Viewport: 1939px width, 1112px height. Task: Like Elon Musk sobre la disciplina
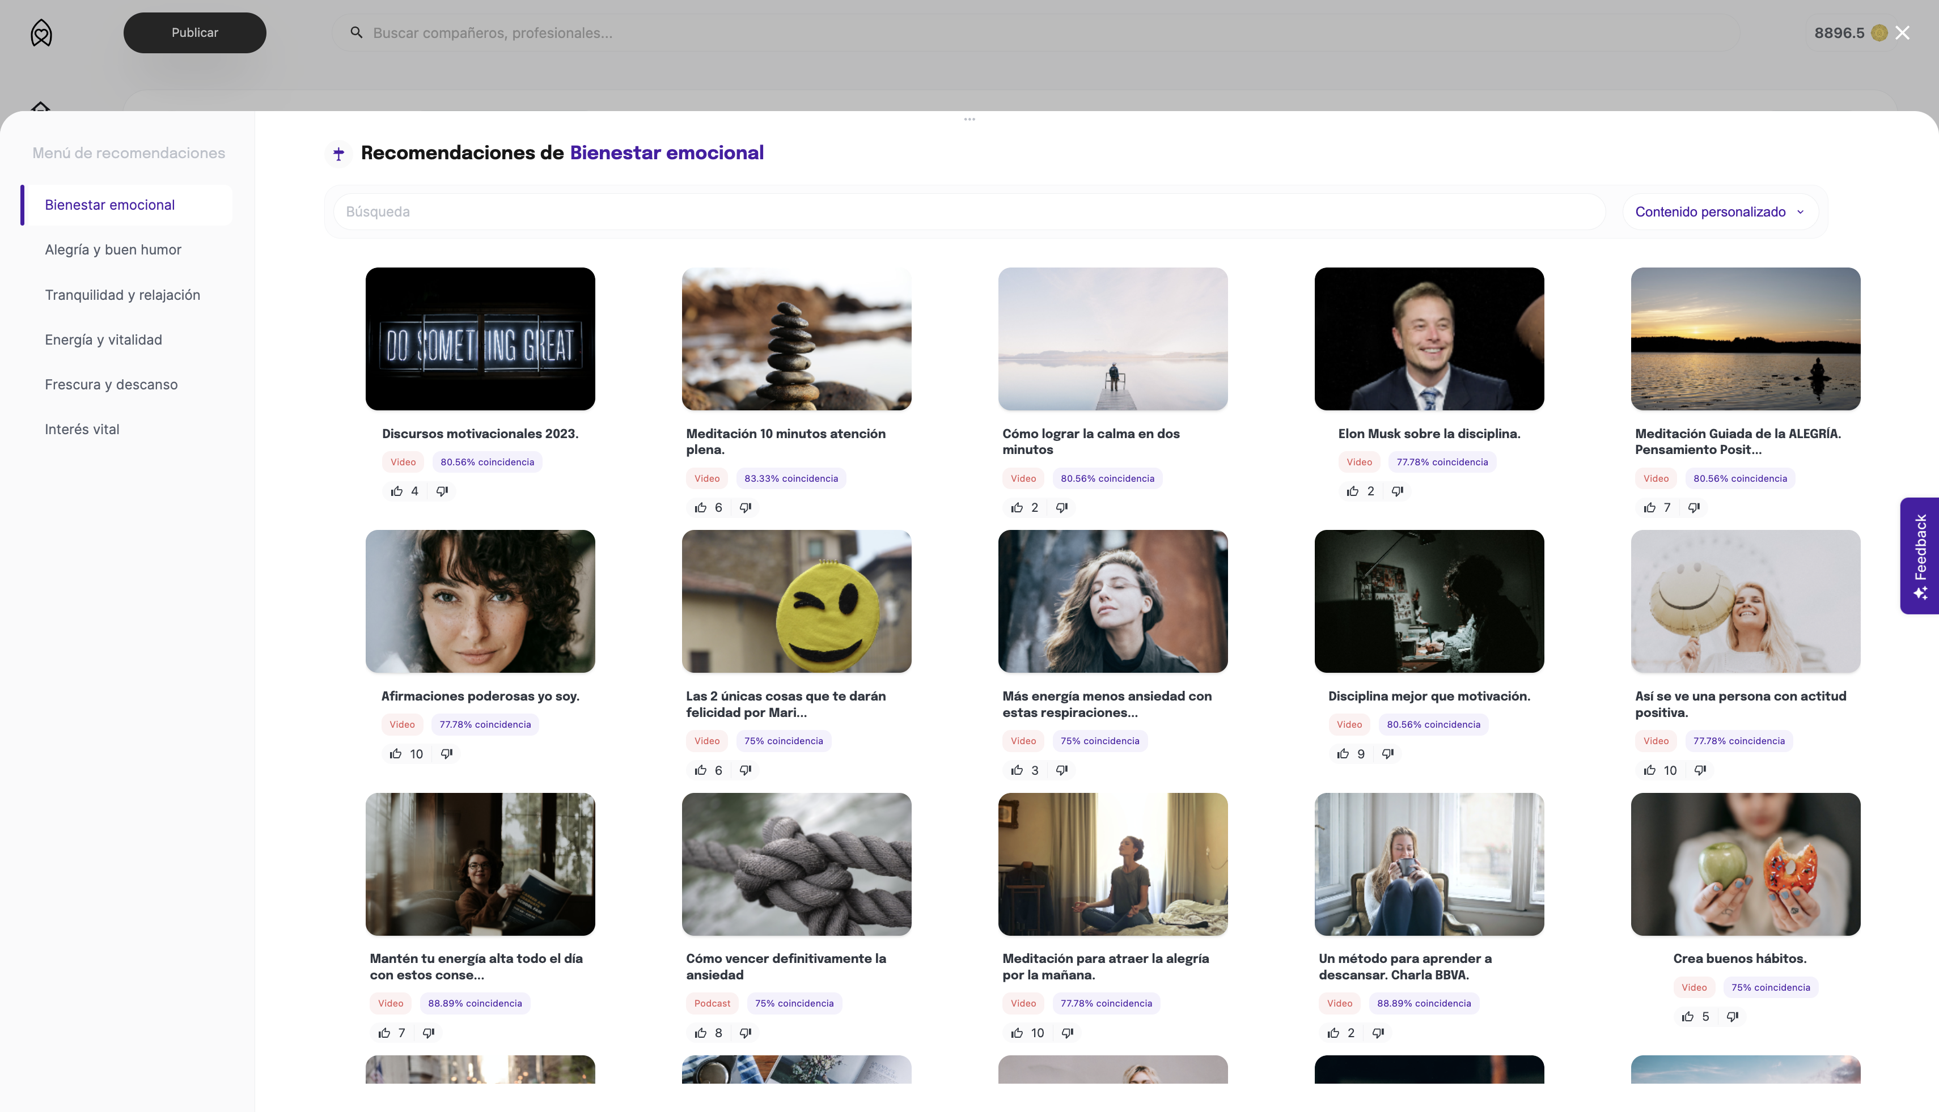(1353, 491)
